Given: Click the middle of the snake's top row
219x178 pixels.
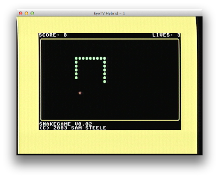Looking at the screenshot, I should [90, 58].
